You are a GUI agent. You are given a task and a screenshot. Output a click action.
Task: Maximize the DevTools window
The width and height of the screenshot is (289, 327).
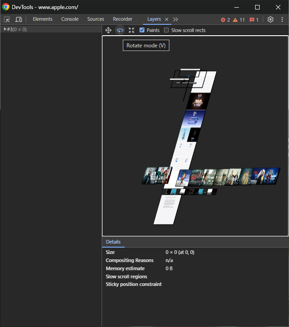click(x=257, y=7)
